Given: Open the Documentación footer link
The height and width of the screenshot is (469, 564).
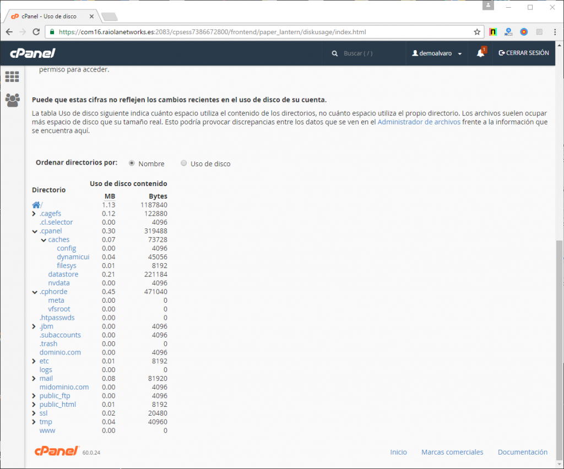Looking at the screenshot, I should (522, 452).
